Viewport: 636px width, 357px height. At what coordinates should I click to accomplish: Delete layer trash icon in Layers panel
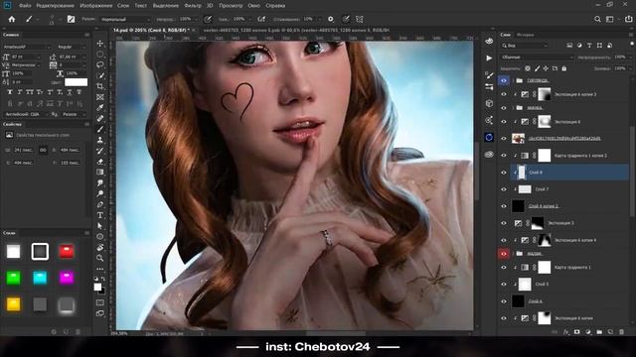[622, 332]
